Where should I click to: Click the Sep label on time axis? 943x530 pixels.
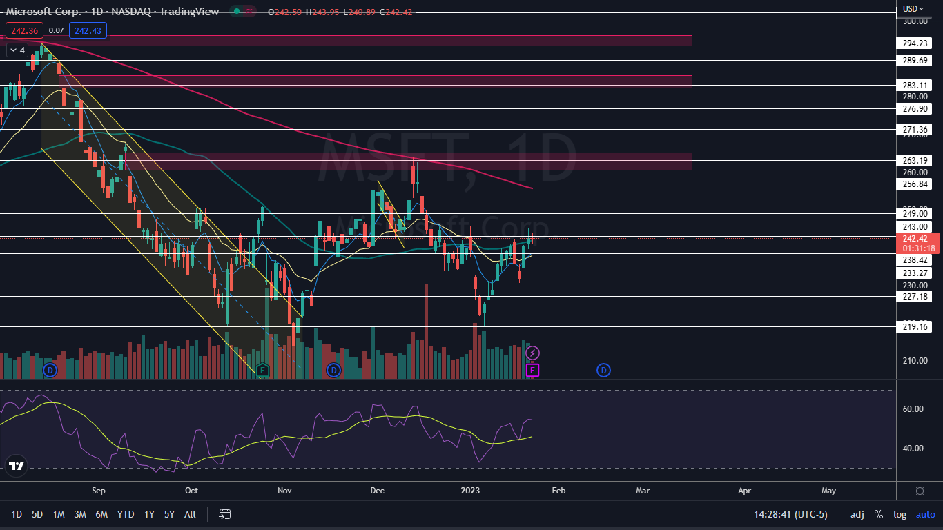pyautogui.click(x=98, y=491)
